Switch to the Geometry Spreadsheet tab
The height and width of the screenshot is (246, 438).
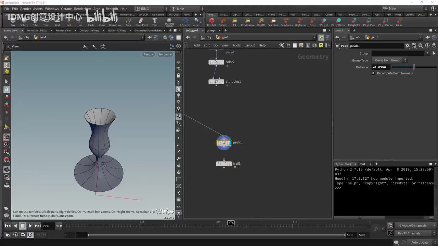pyautogui.click(x=148, y=30)
